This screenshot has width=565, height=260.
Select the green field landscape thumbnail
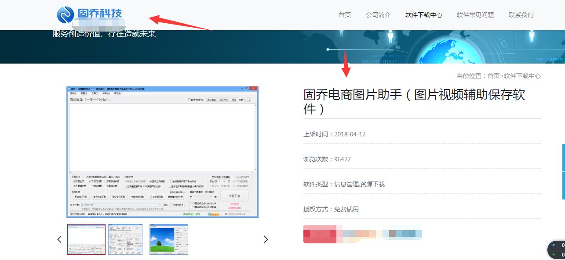[168, 239]
